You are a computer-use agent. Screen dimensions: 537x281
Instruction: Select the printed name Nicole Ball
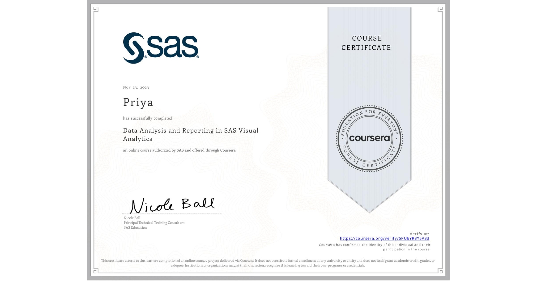pos(132,218)
